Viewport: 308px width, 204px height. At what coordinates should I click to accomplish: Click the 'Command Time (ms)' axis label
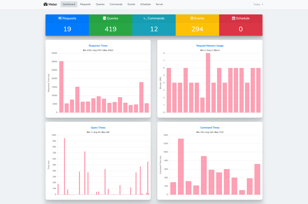point(160,165)
